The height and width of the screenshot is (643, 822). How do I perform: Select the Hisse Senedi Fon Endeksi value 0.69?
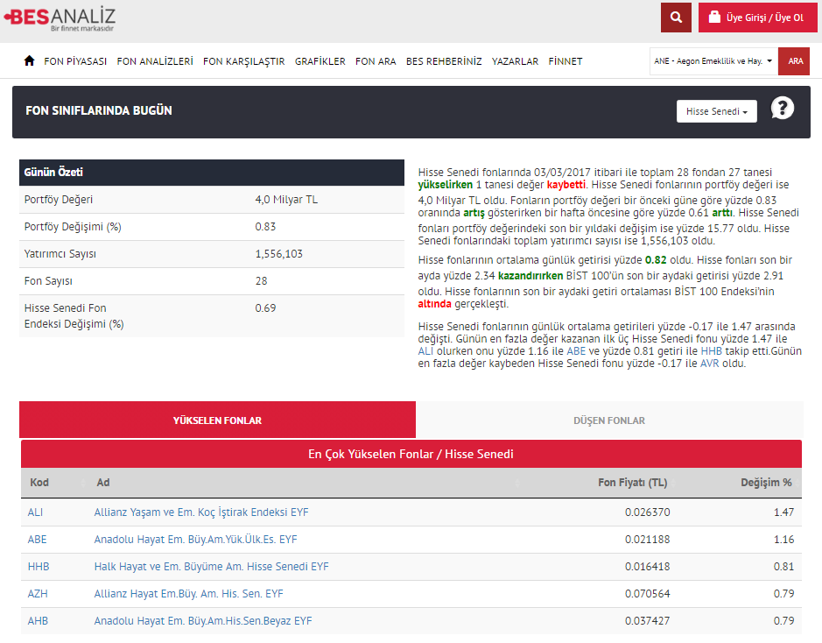(x=265, y=308)
